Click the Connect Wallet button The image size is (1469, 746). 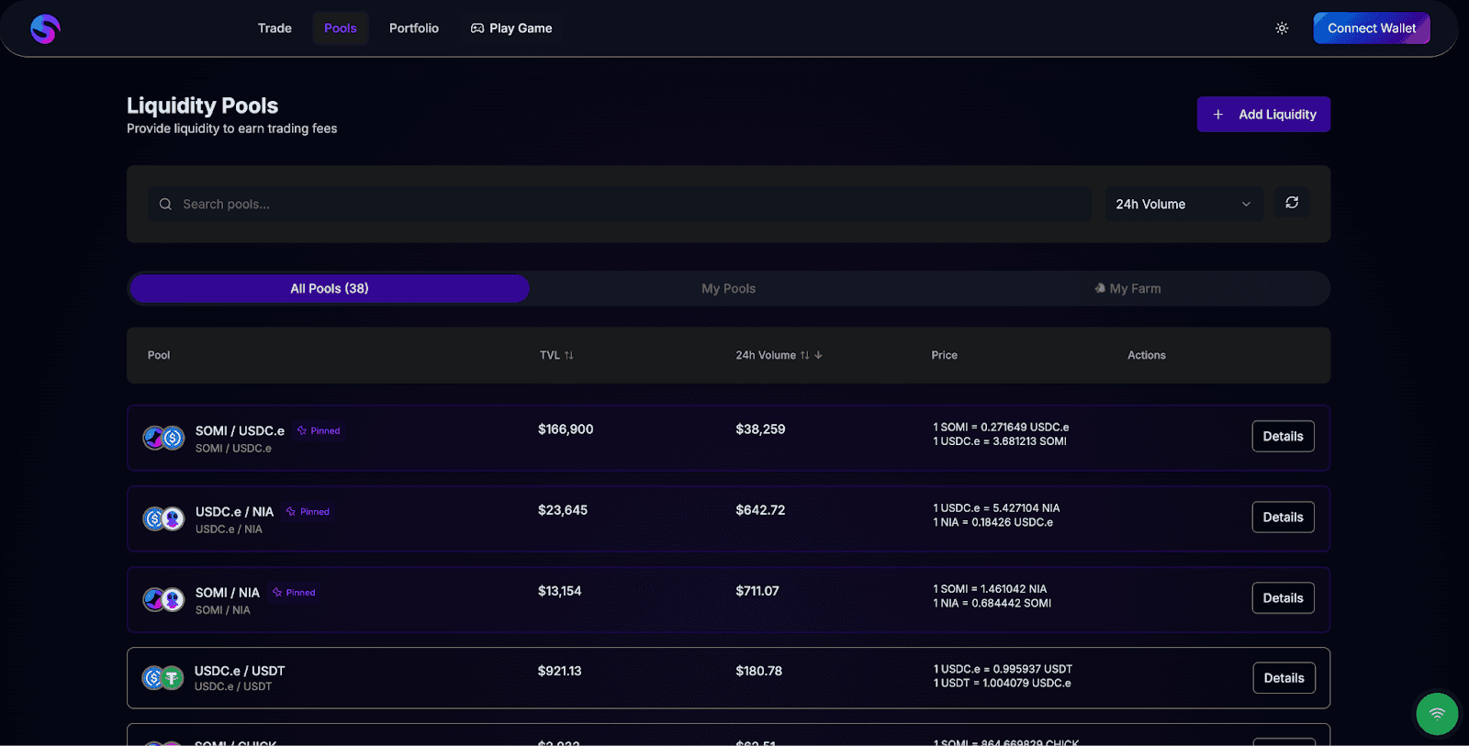pyautogui.click(x=1372, y=28)
